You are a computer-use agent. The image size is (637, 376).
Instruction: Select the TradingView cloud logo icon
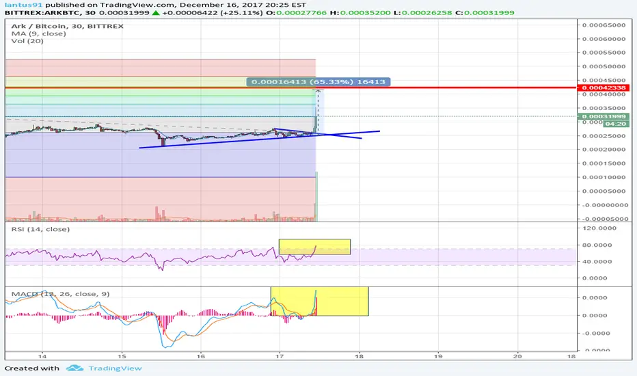(x=74, y=368)
